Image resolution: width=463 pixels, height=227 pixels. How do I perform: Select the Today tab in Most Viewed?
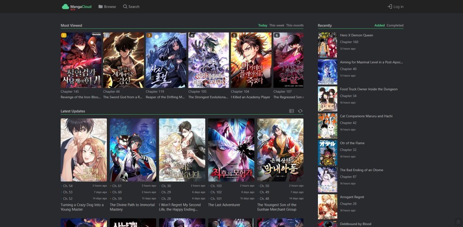(x=263, y=25)
